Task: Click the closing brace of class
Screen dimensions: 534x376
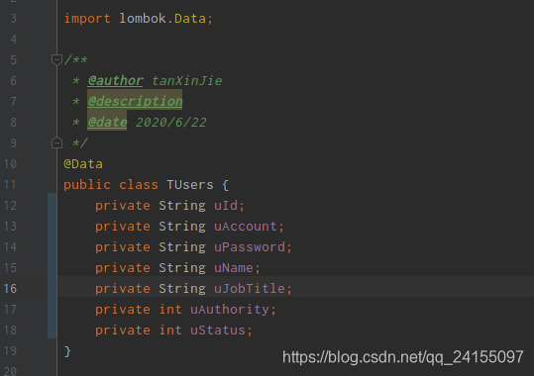Action: click(67, 351)
